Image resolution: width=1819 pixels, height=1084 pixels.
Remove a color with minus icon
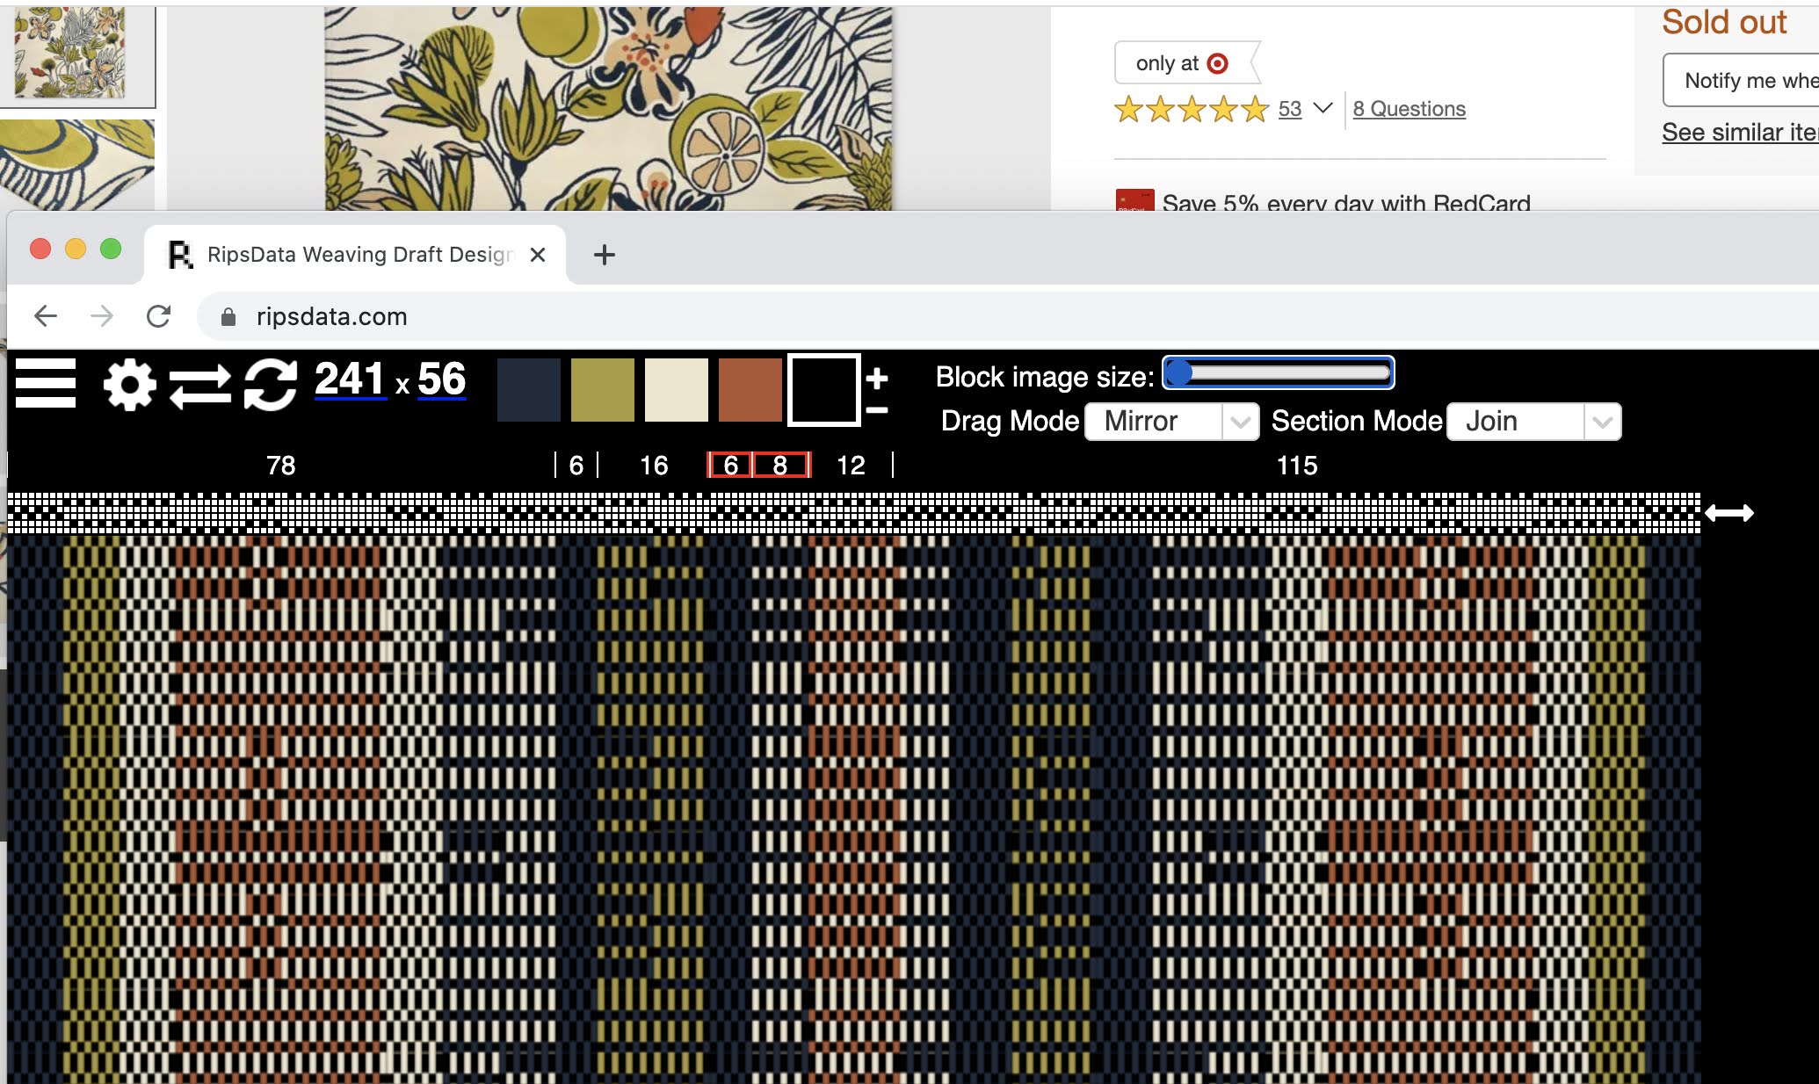click(876, 409)
